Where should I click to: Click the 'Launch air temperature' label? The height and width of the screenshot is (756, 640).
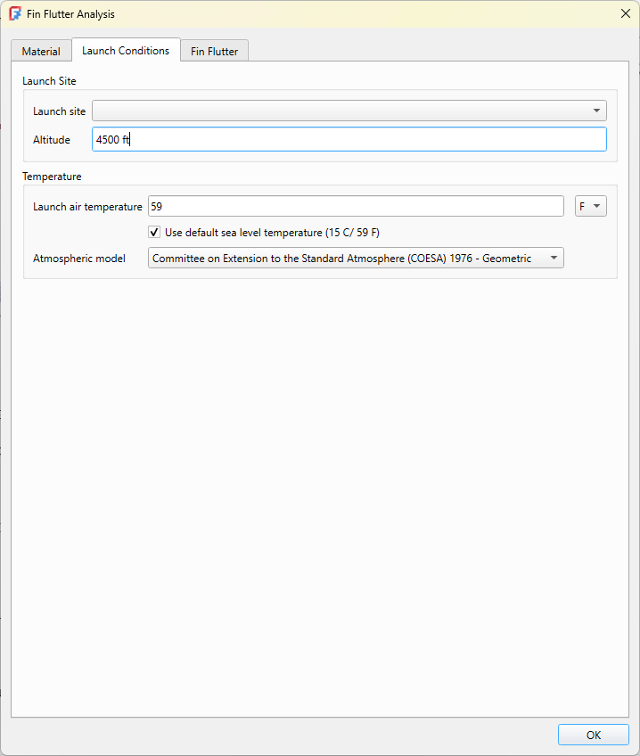(87, 207)
